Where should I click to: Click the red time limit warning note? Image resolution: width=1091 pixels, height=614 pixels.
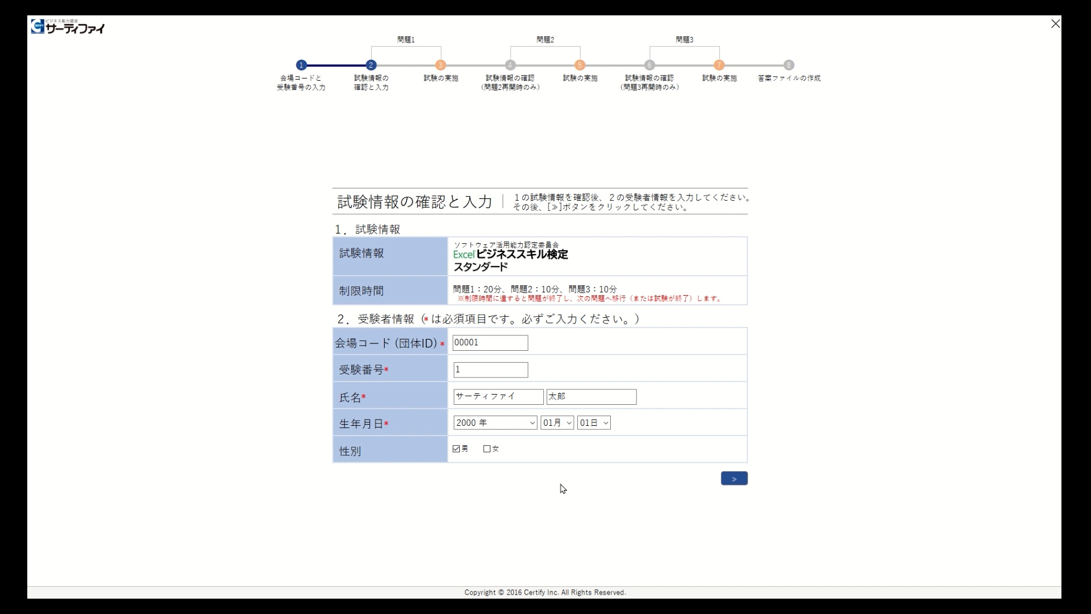point(589,298)
